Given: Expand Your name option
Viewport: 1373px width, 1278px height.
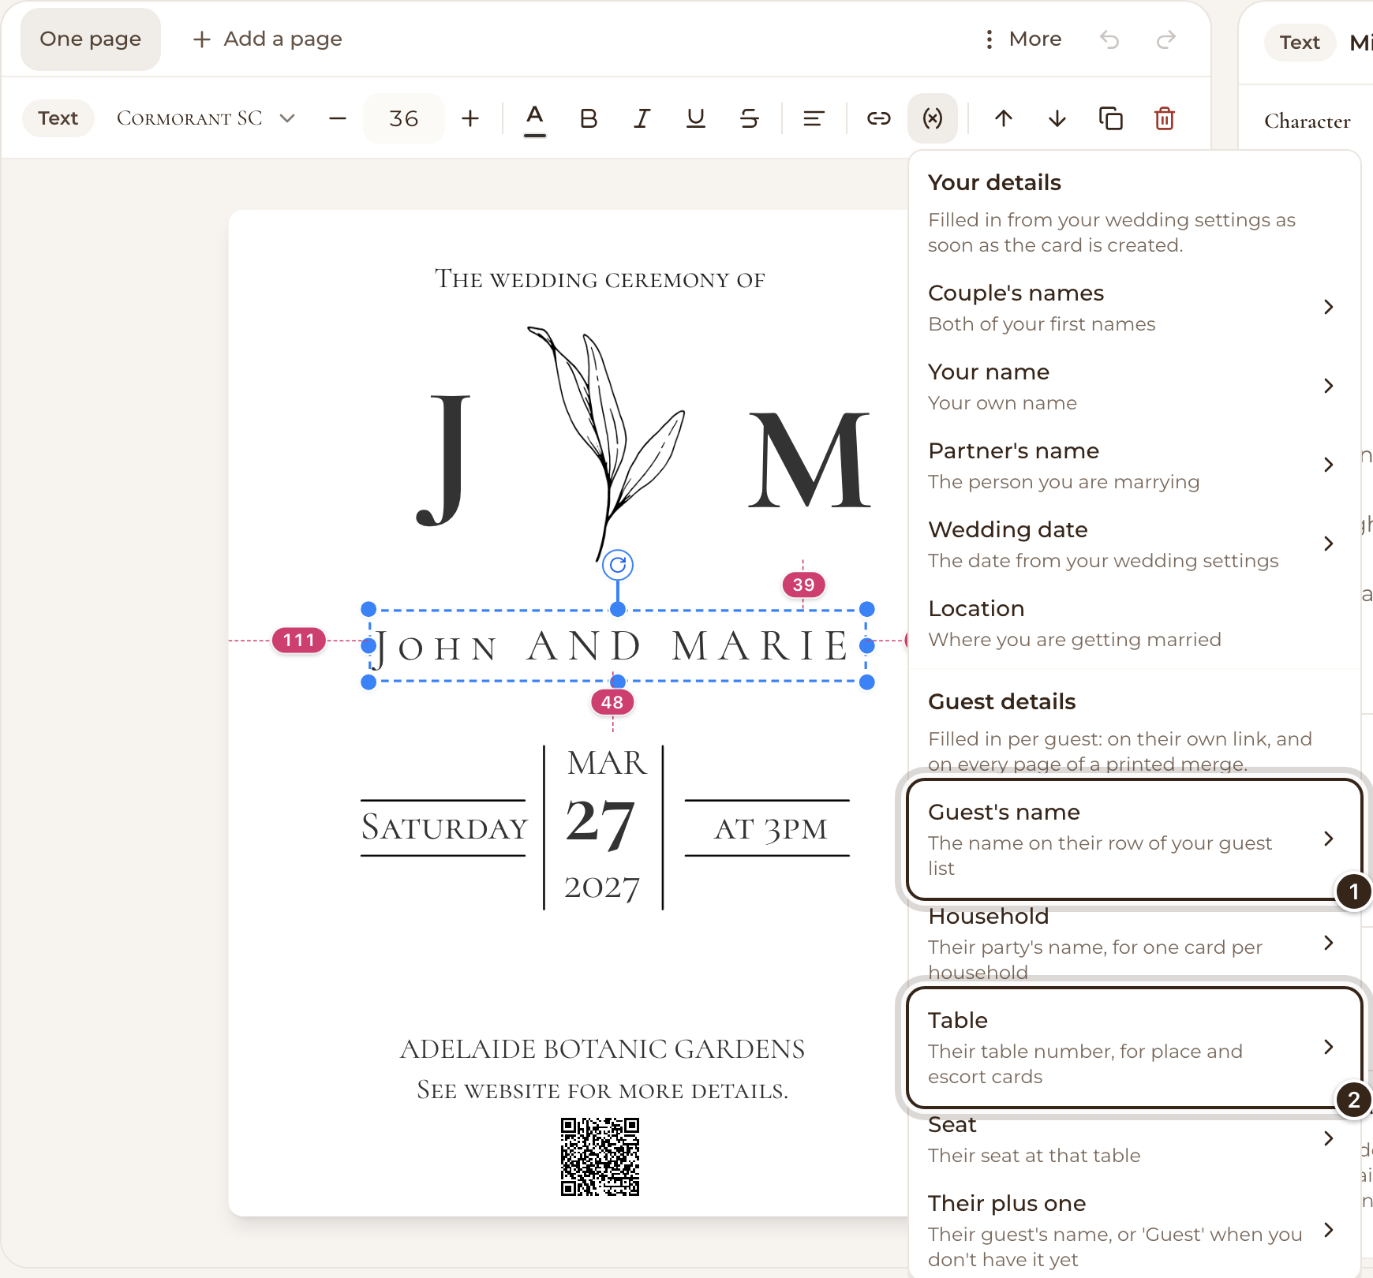Looking at the screenshot, I should click(1134, 387).
